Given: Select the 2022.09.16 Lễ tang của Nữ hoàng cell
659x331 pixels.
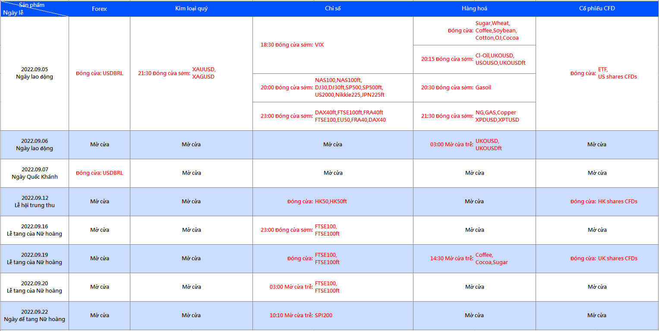Looking at the screenshot, I should 35,230.
